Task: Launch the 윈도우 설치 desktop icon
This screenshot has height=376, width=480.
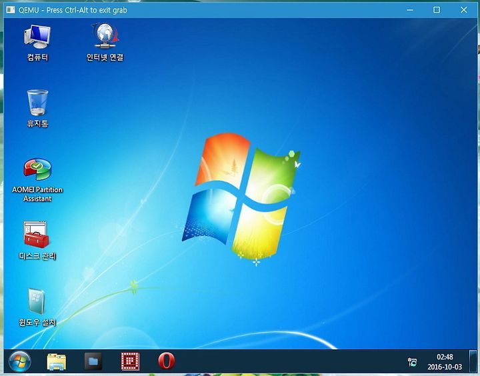Action: click(37, 307)
